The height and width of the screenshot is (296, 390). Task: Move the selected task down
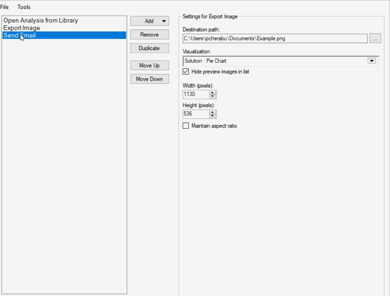(149, 79)
